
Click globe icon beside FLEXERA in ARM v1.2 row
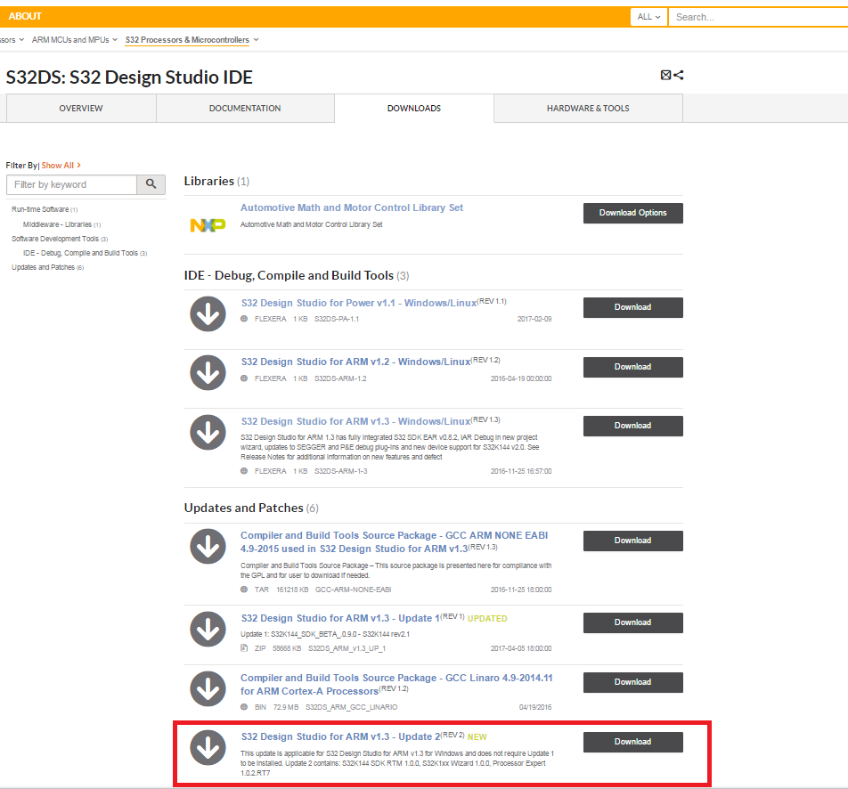(244, 378)
